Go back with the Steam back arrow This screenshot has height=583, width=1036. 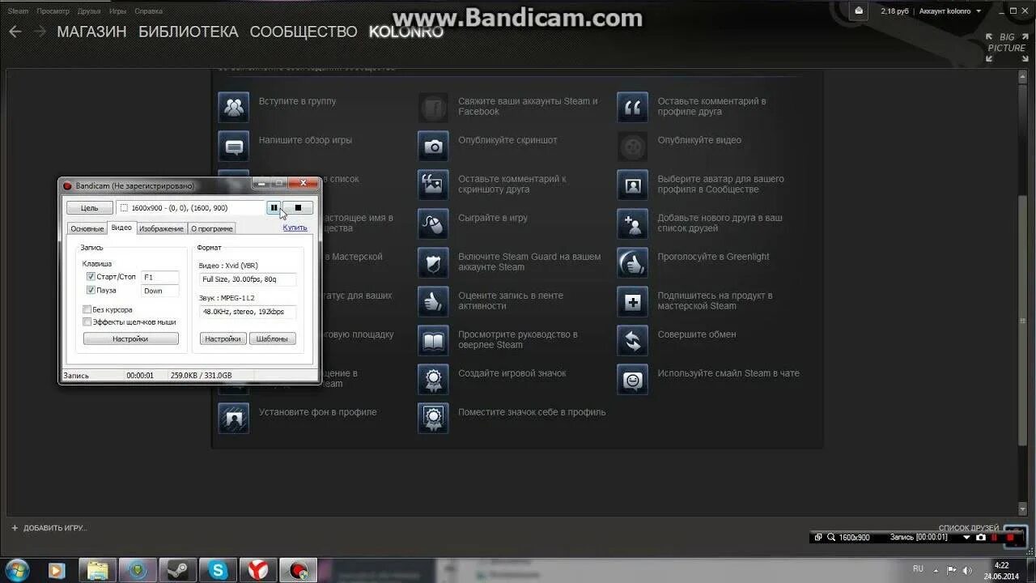click(15, 32)
